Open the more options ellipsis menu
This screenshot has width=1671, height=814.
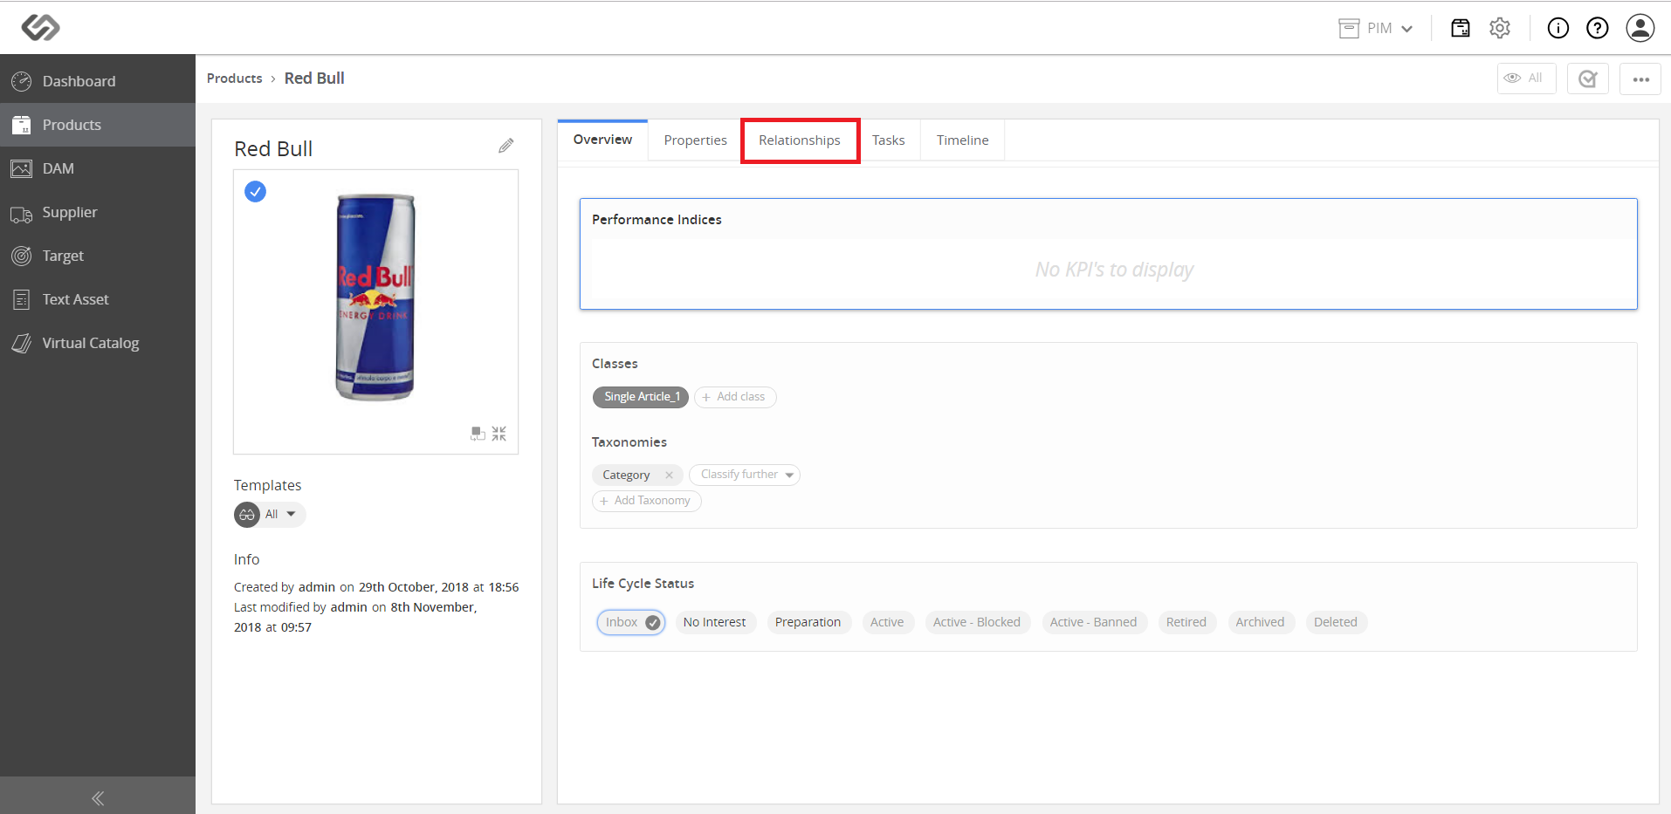1640,79
